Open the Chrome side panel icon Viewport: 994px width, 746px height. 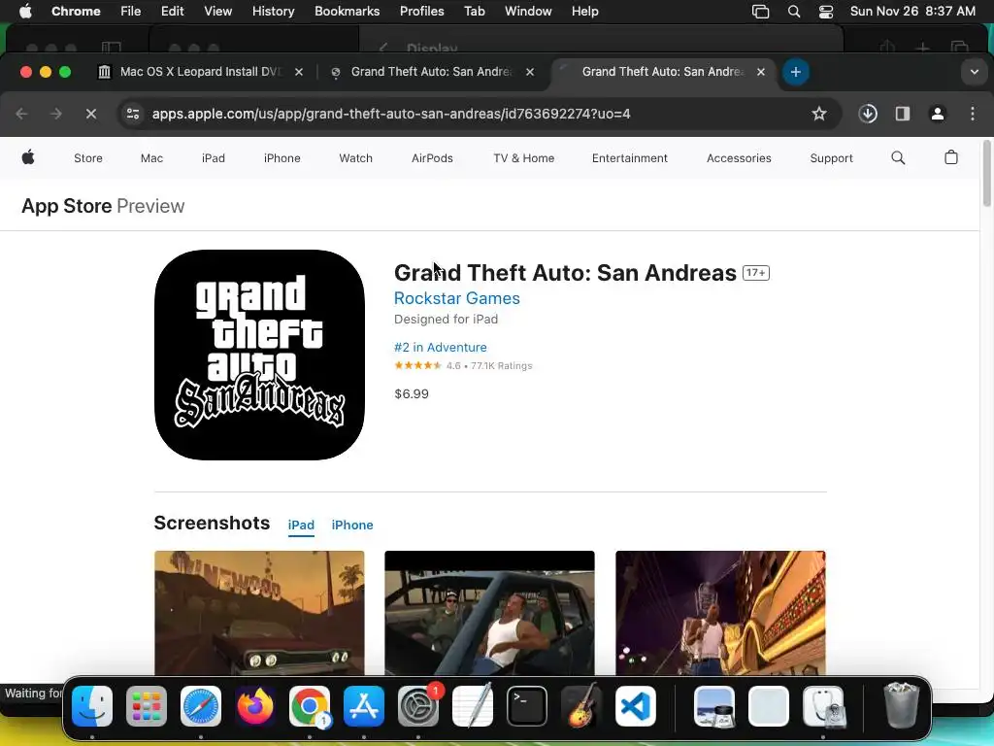902,114
